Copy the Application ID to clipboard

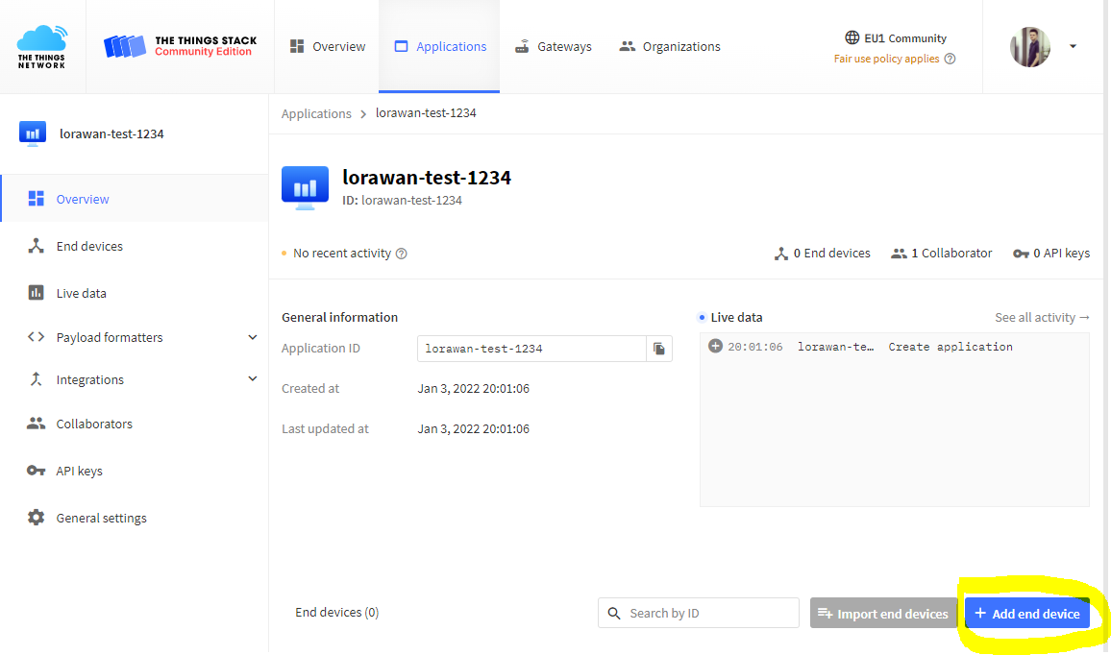(x=659, y=349)
